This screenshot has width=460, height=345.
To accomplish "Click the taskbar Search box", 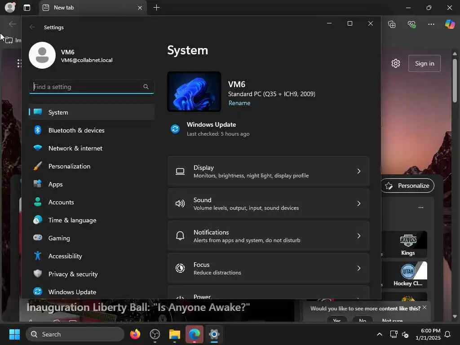I will 75,334.
